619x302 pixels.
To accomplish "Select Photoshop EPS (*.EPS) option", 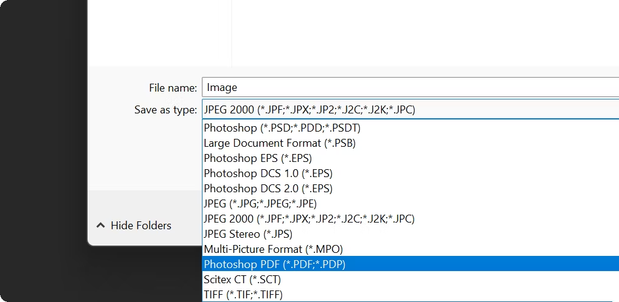I will coord(410,158).
